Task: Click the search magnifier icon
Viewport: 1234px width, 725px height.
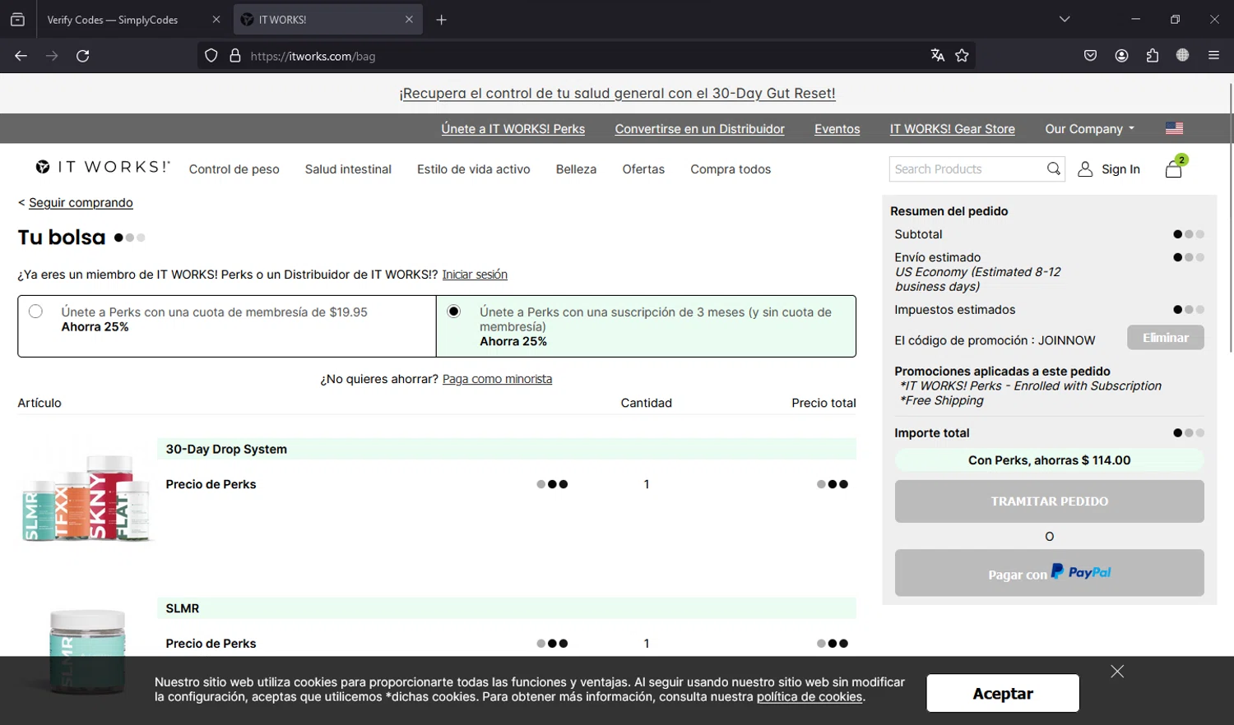Action: [x=1053, y=169]
